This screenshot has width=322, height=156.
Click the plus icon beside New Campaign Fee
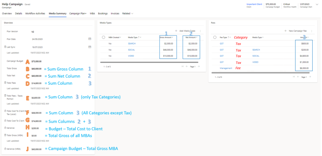(x=285, y=31)
